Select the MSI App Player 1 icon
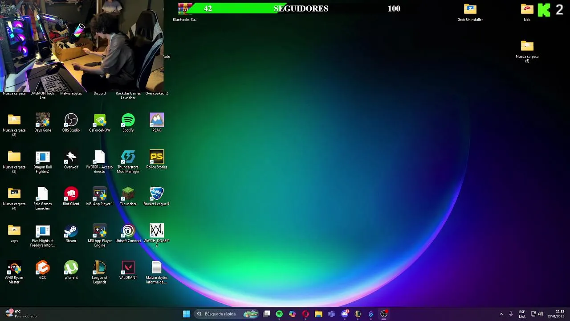This screenshot has height=321, width=570. pyautogui.click(x=100, y=197)
